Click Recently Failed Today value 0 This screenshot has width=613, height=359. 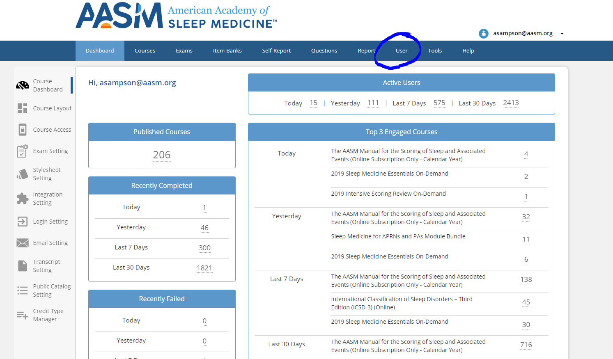pyautogui.click(x=204, y=321)
